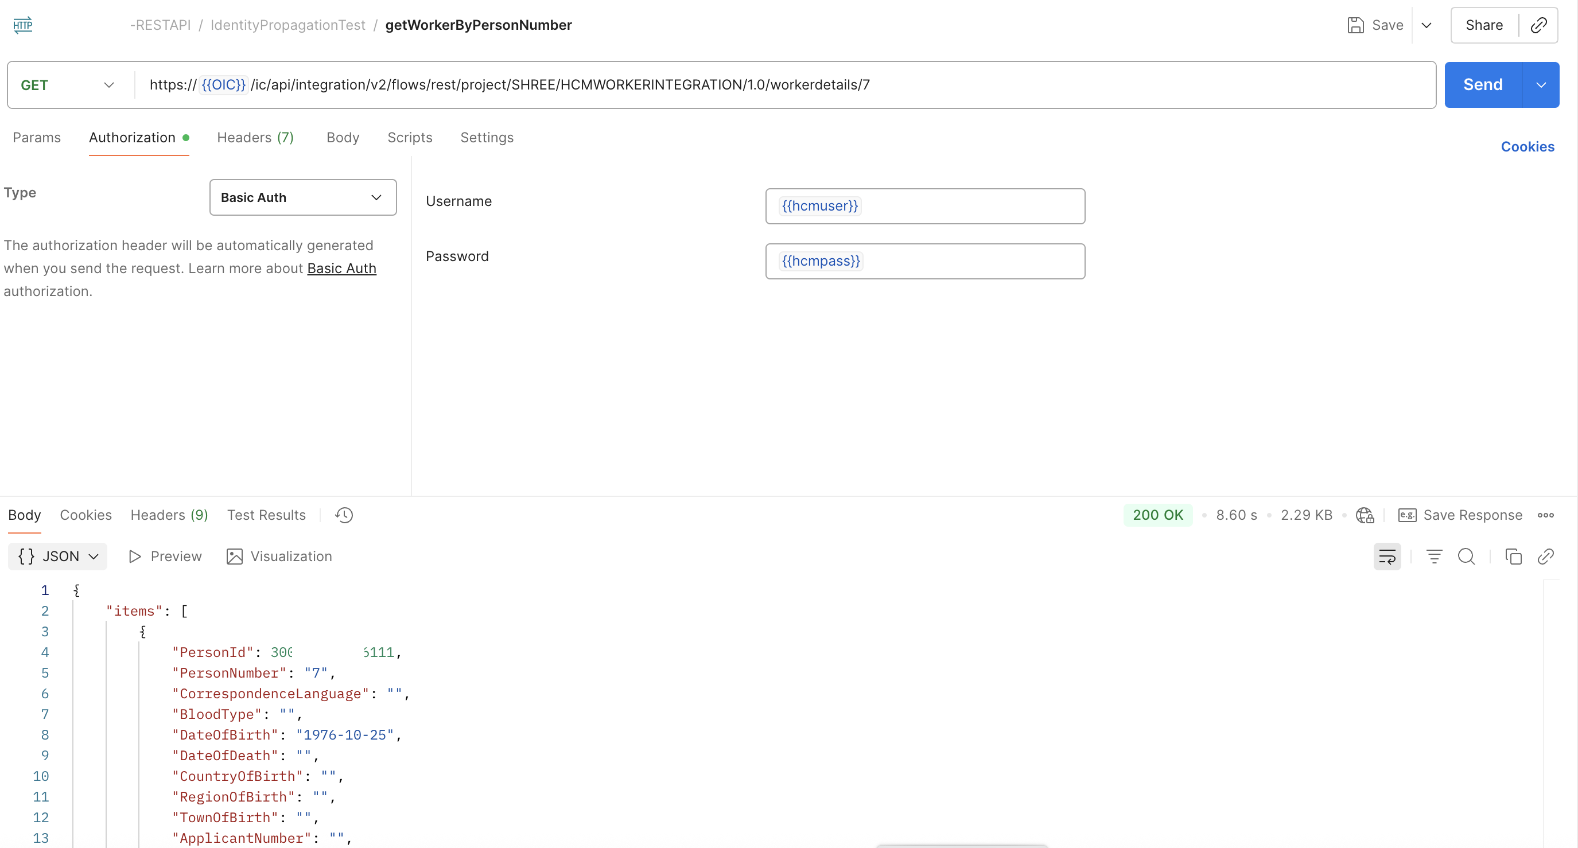Image resolution: width=1578 pixels, height=848 pixels.
Task: Expand the Send button split dropdown
Action: click(1542, 84)
